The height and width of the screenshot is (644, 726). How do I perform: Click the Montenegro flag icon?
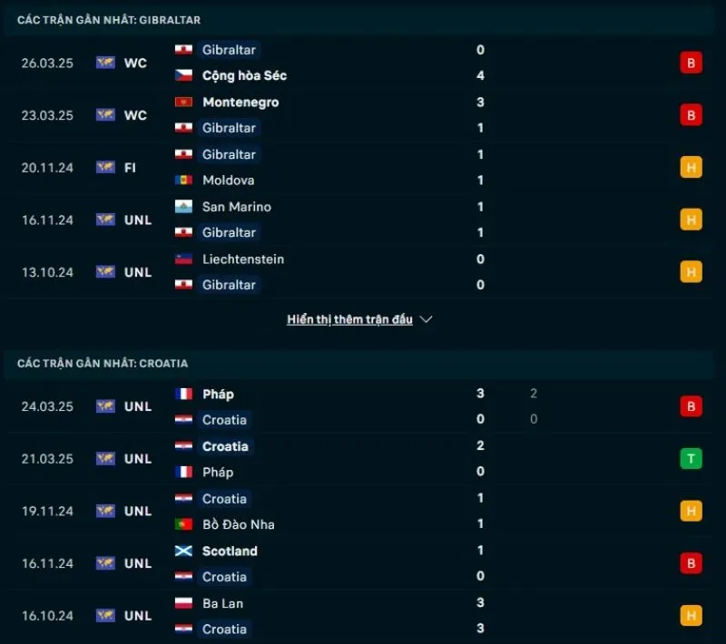(x=183, y=102)
